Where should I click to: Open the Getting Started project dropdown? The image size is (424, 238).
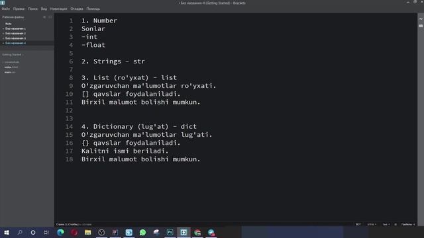click(13, 54)
